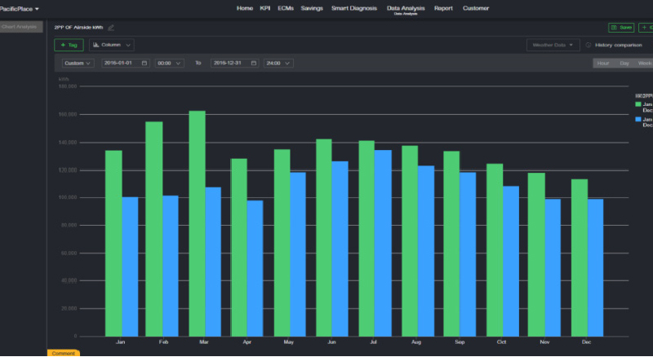Open the Savings menu item
Image resolution: width=653 pixels, height=357 pixels.
click(x=311, y=8)
